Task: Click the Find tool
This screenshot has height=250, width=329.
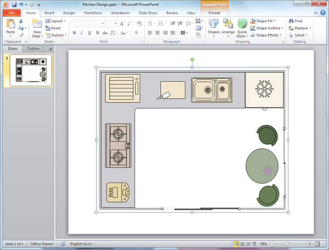Action: [x=298, y=21]
